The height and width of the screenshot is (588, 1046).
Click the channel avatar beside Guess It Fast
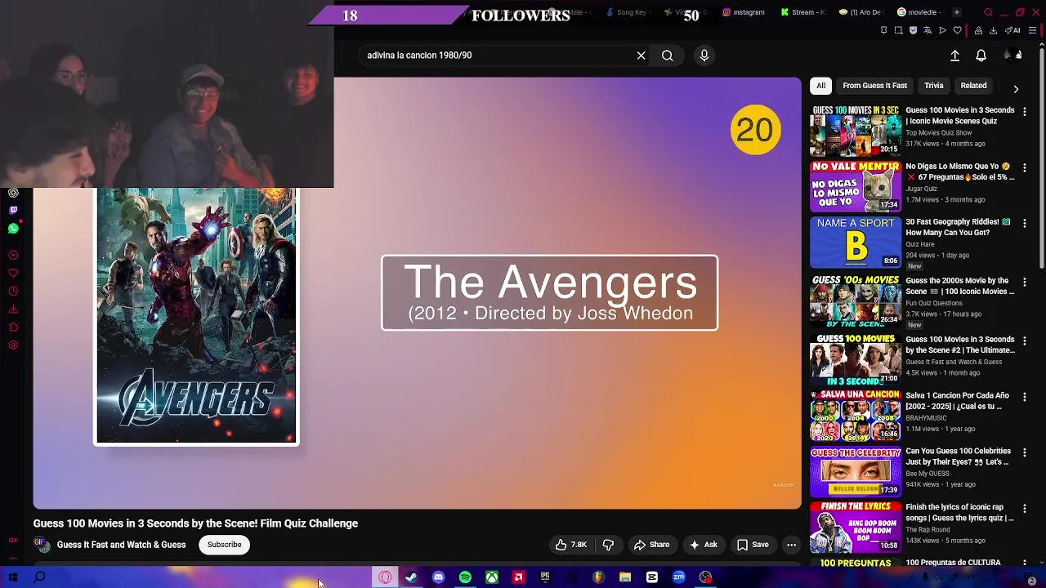click(42, 545)
